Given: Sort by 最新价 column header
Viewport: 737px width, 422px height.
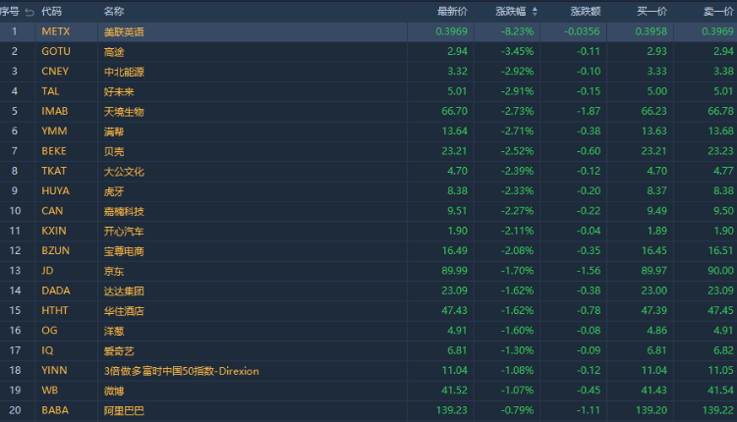Looking at the screenshot, I should pyautogui.click(x=452, y=12).
